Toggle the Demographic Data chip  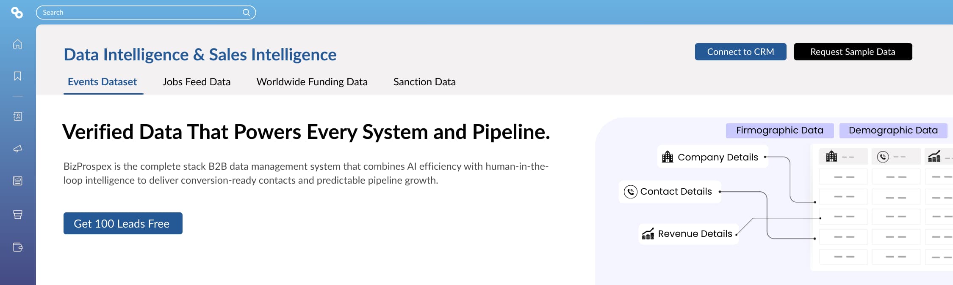(894, 130)
